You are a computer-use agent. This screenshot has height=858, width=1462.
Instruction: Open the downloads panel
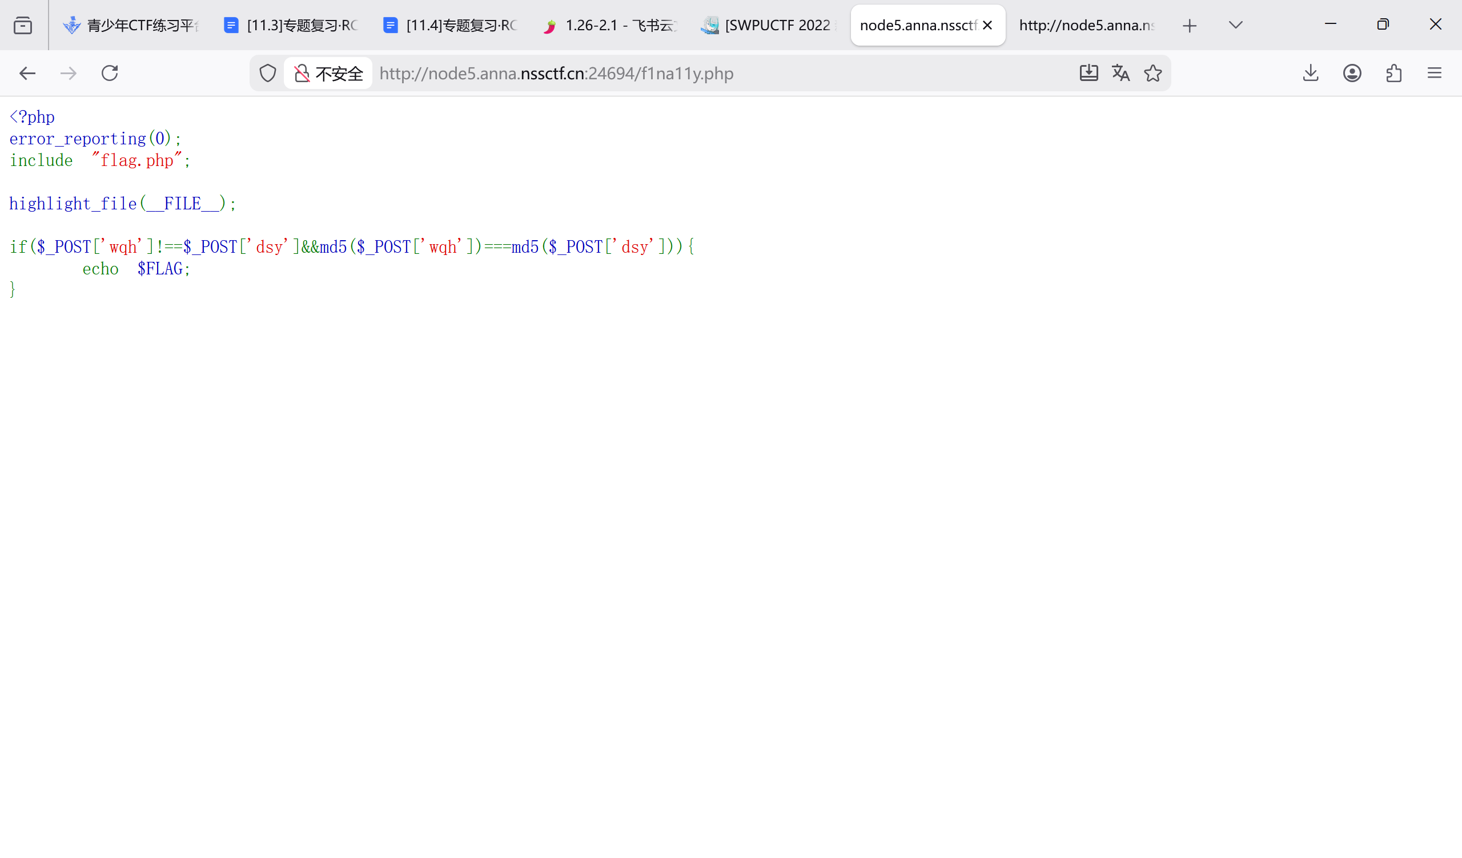click(x=1311, y=73)
